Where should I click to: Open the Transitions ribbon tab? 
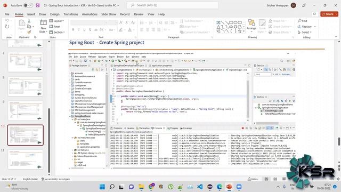pos(71,14)
